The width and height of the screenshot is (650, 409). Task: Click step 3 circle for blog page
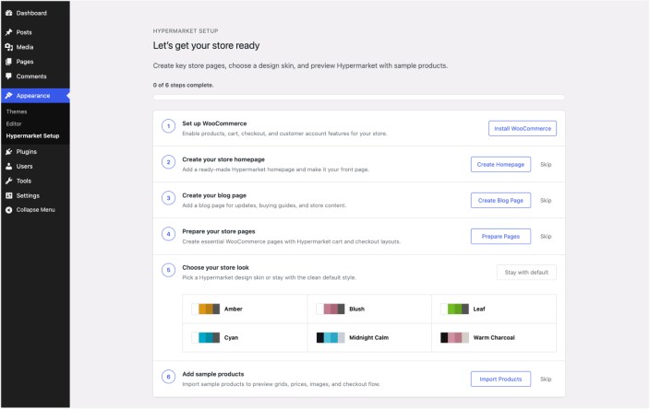tap(168, 198)
